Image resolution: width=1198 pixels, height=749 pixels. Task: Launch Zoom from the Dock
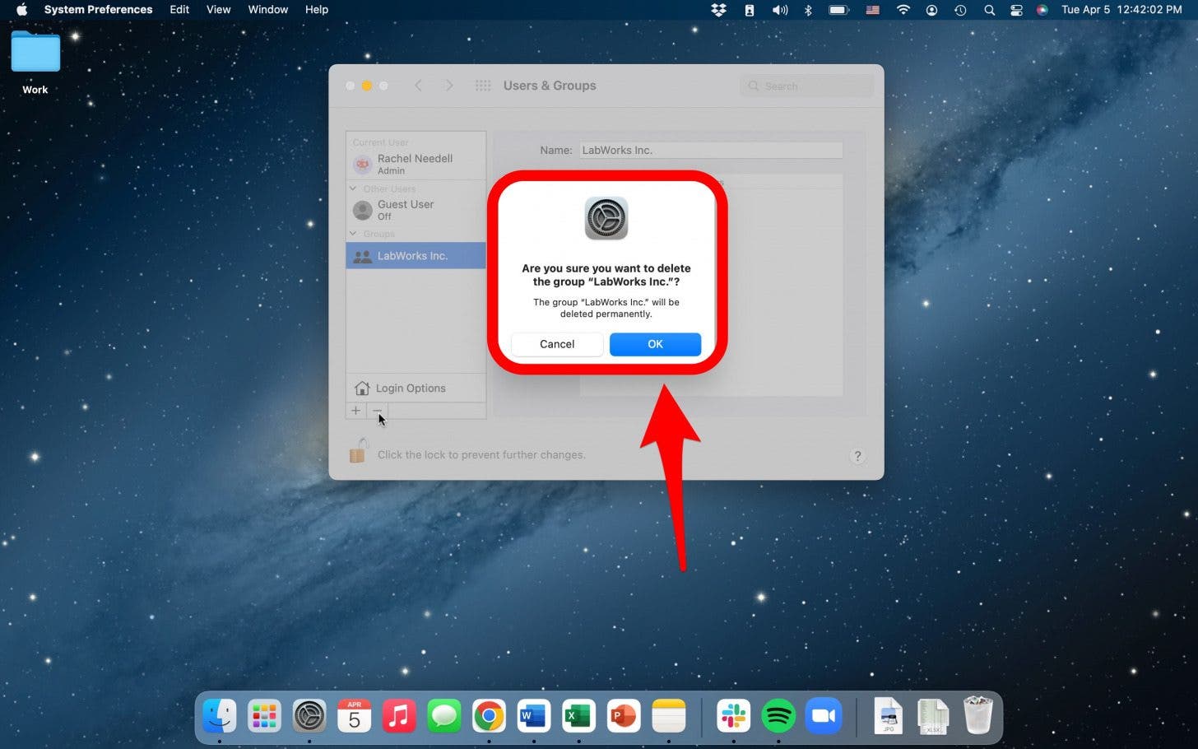tap(823, 716)
